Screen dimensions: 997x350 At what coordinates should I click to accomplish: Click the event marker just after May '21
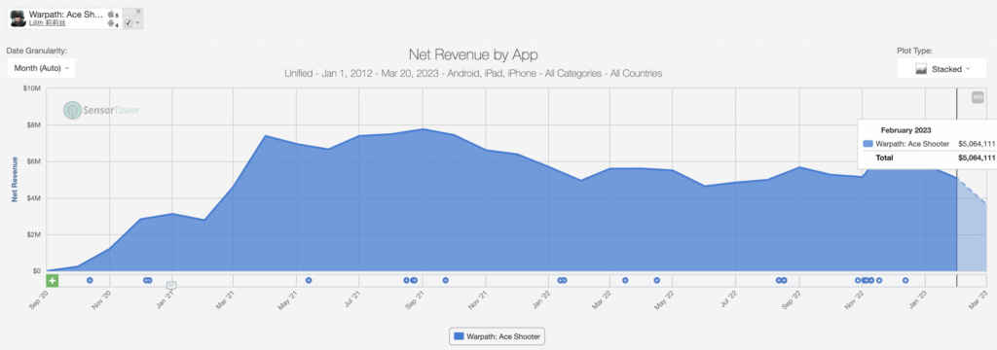[x=309, y=280]
